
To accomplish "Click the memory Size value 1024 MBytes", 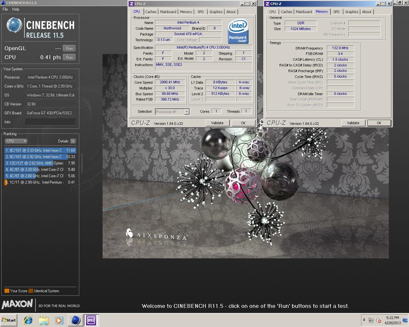I will (300, 29).
